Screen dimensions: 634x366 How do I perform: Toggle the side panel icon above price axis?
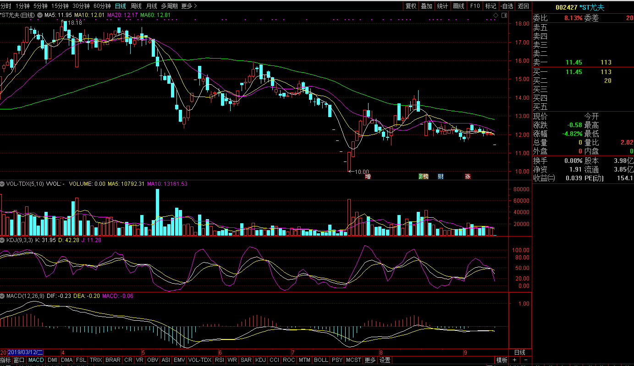pyautogui.click(x=504, y=15)
